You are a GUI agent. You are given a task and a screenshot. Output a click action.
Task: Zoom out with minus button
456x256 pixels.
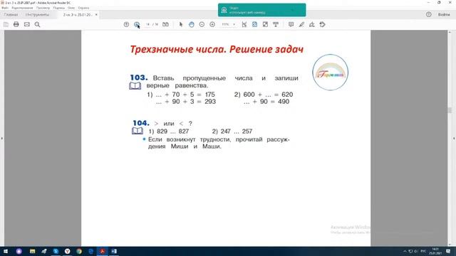point(202,24)
